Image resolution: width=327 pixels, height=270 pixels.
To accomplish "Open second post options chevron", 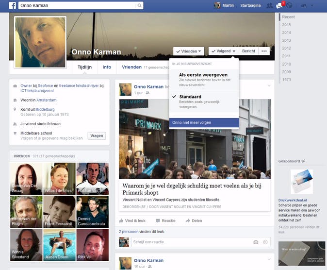I will (269, 259).
